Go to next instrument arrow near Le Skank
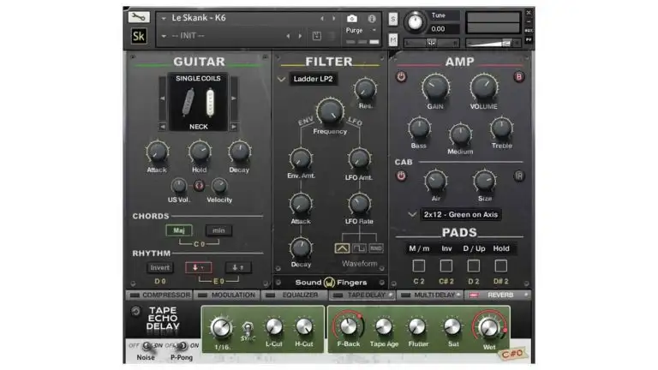 pyautogui.click(x=333, y=19)
